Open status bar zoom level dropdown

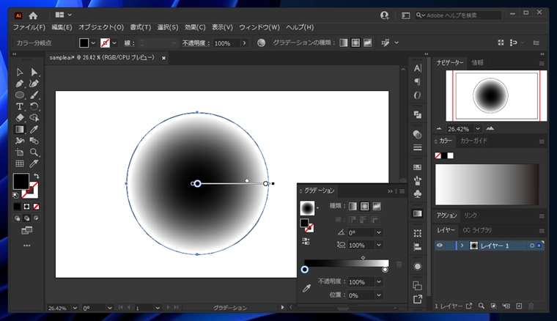pos(75,308)
